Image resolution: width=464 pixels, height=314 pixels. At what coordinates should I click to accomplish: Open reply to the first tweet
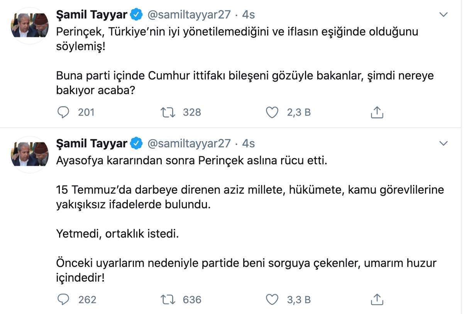tap(63, 112)
